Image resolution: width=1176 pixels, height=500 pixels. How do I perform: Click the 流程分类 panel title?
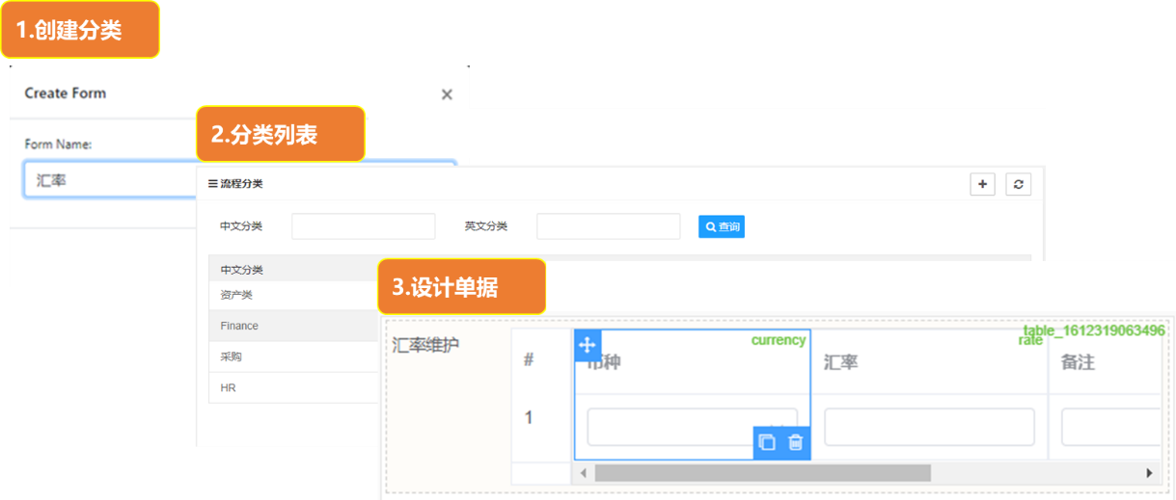click(242, 183)
